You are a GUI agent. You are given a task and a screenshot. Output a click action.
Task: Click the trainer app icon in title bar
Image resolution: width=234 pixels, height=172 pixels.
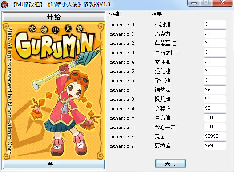pyautogui.click(x=5, y=4)
